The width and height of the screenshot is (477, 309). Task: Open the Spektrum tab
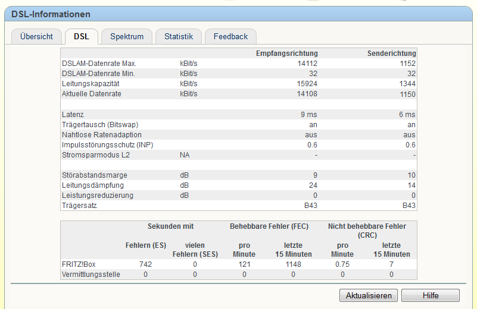point(127,36)
